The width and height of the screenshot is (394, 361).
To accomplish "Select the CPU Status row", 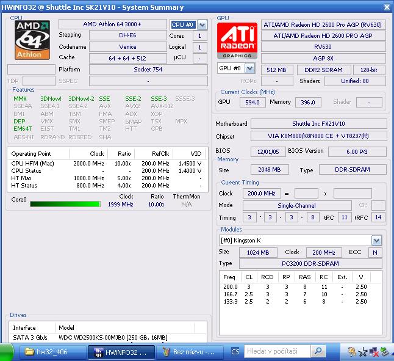I will click(107, 171).
